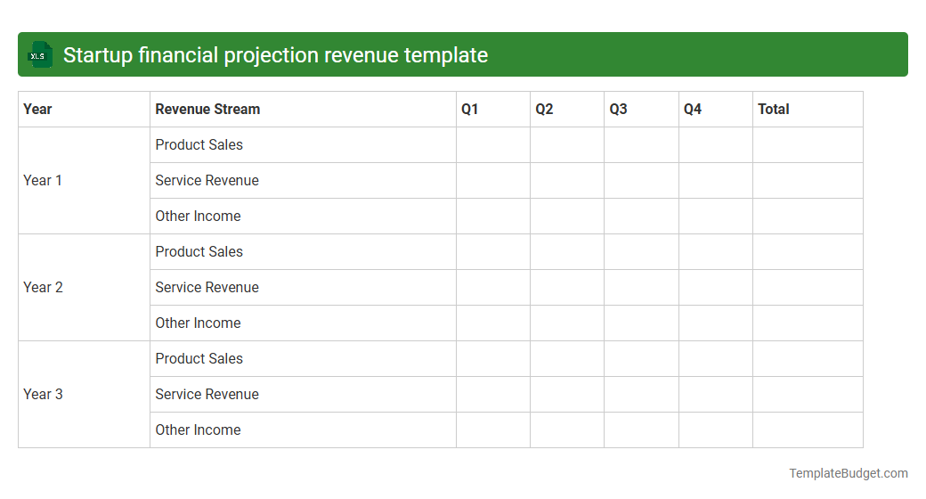Click the Q2 cell for Year 3 Product Sales
Screen dimensions: 926x499
[567, 359]
